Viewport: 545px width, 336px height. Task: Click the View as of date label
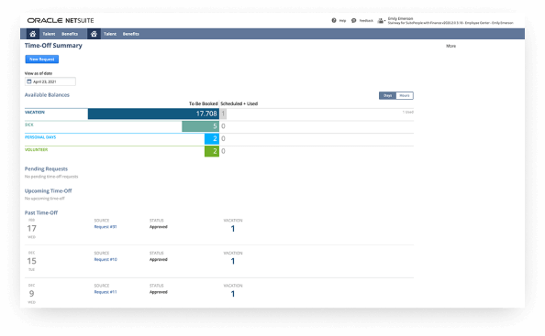click(39, 73)
